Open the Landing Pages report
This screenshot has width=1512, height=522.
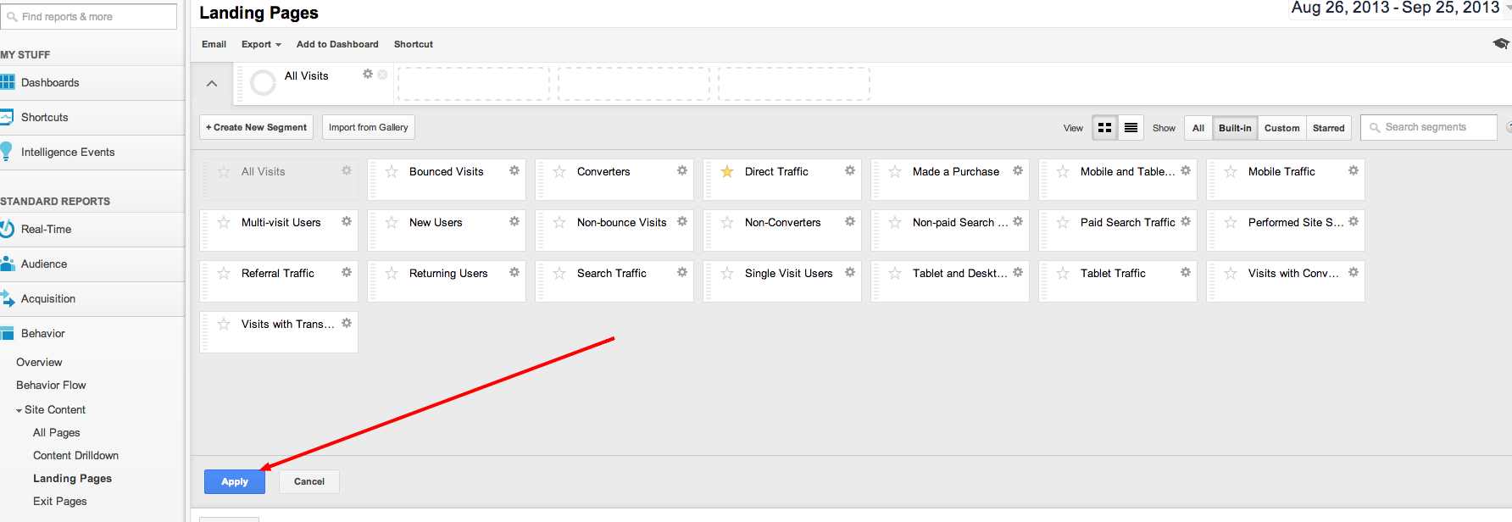click(72, 478)
